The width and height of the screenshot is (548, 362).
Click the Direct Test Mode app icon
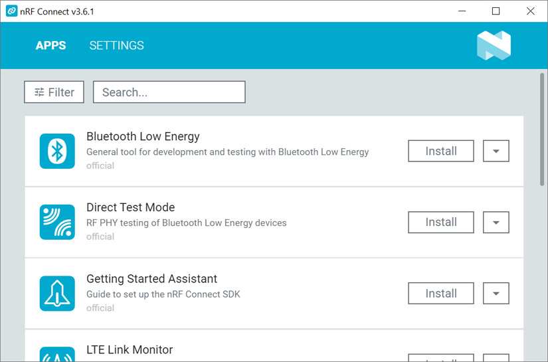coord(57,223)
